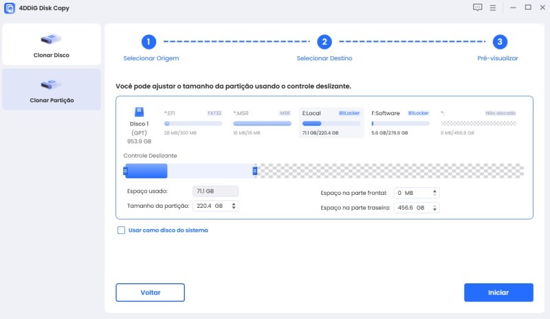The width and height of the screenshot is (550, 319).
Task: Open the feedback chat icon
Action: (x=478, y=8)
